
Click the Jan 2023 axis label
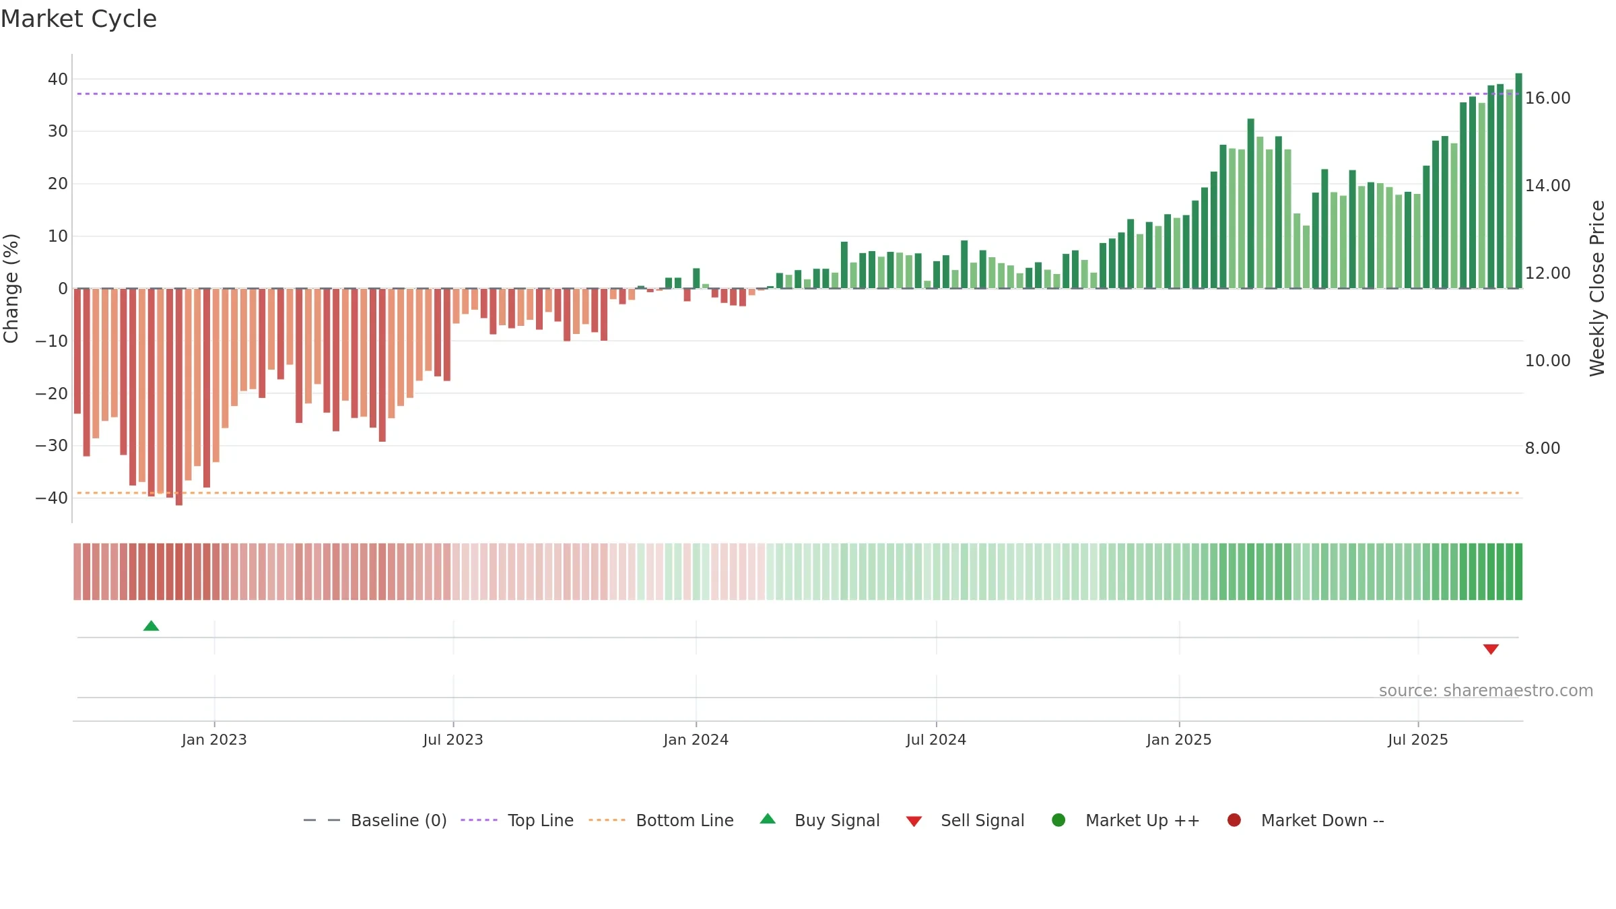click(214, 739)
